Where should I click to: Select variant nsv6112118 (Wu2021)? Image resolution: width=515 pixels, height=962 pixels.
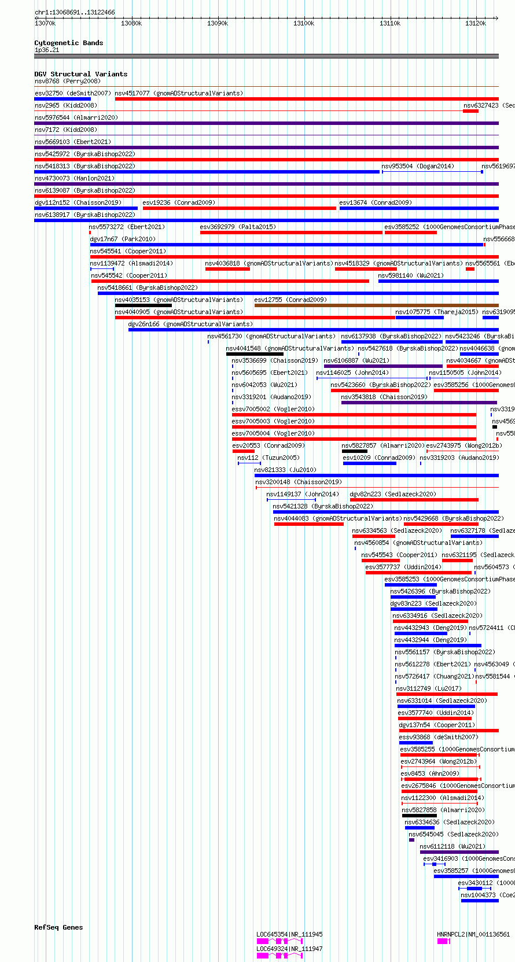(x=453, y=846)
